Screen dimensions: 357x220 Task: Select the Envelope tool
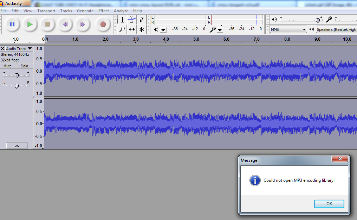point(132,20)
